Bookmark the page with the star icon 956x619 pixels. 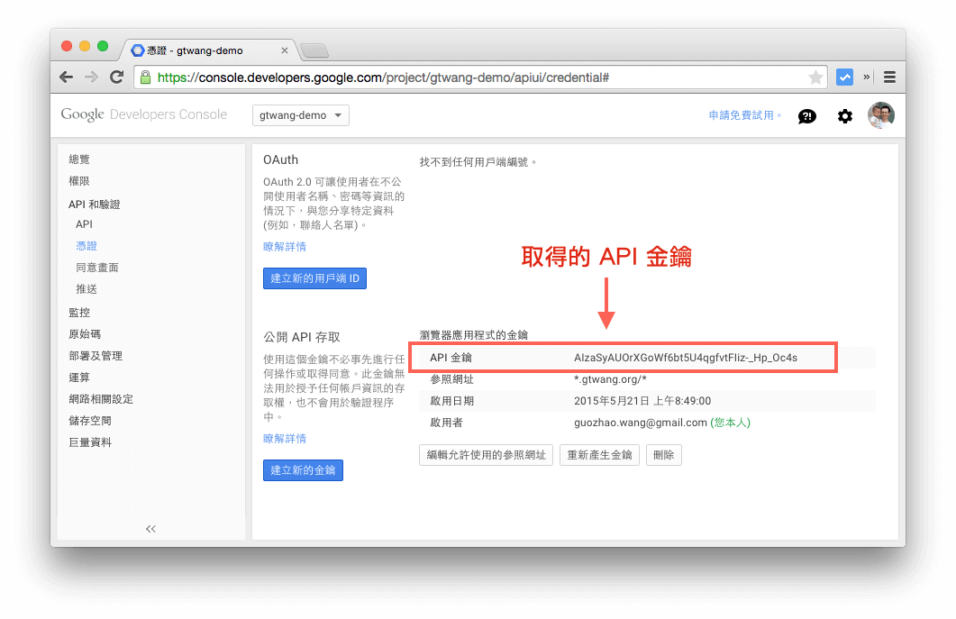[x=813, y=77]
